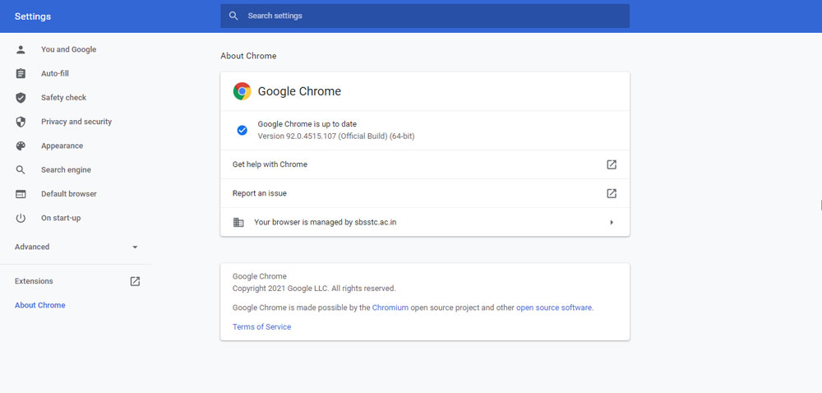Click the Advanced label in sidebar
The image size is (822, 393).
(x=32, y=247)
